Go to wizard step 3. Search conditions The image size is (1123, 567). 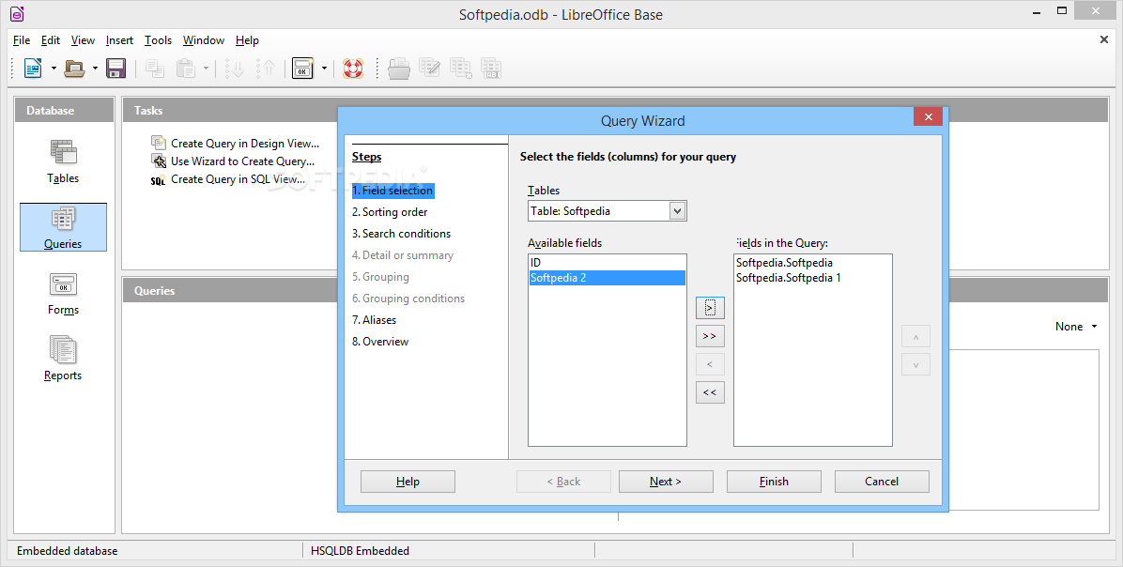coord(401,234)
